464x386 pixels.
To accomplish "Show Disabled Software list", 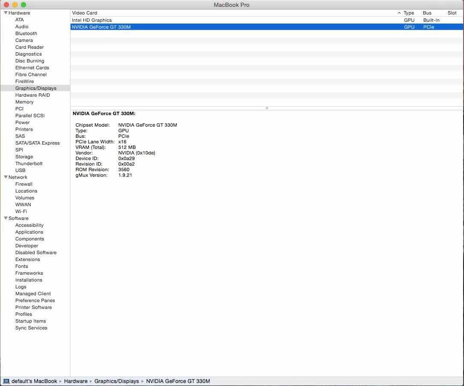I will point(36,252).
